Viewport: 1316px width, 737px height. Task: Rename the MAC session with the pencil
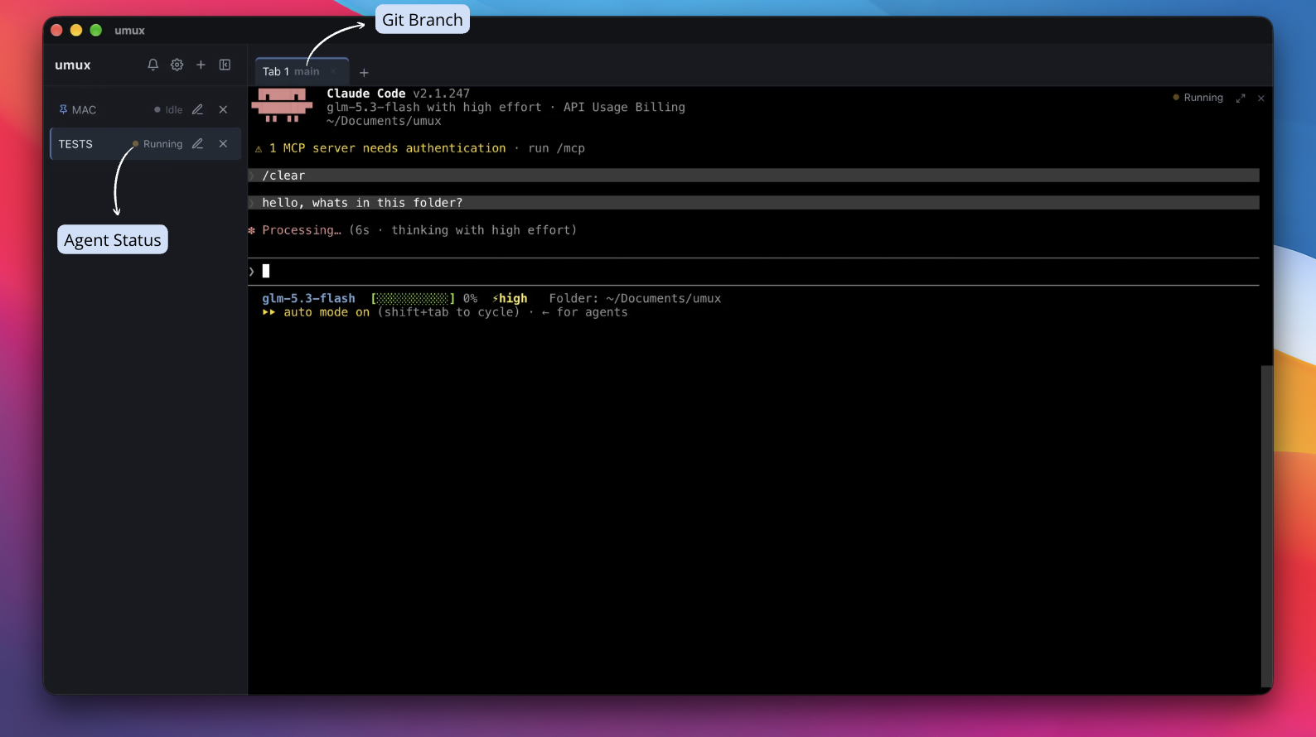click(x=197, y=109)
